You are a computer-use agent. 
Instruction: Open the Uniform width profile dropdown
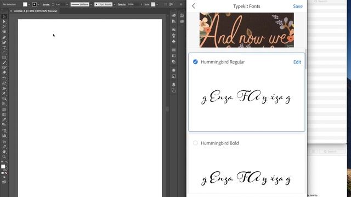tap(91, 4)
